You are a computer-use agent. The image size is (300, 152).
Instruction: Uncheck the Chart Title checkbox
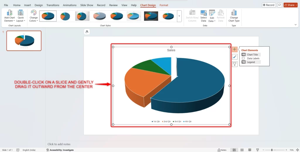pos(243,55)
